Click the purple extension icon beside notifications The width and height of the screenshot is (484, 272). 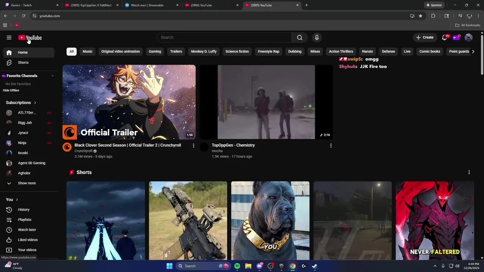pos(456,37)
